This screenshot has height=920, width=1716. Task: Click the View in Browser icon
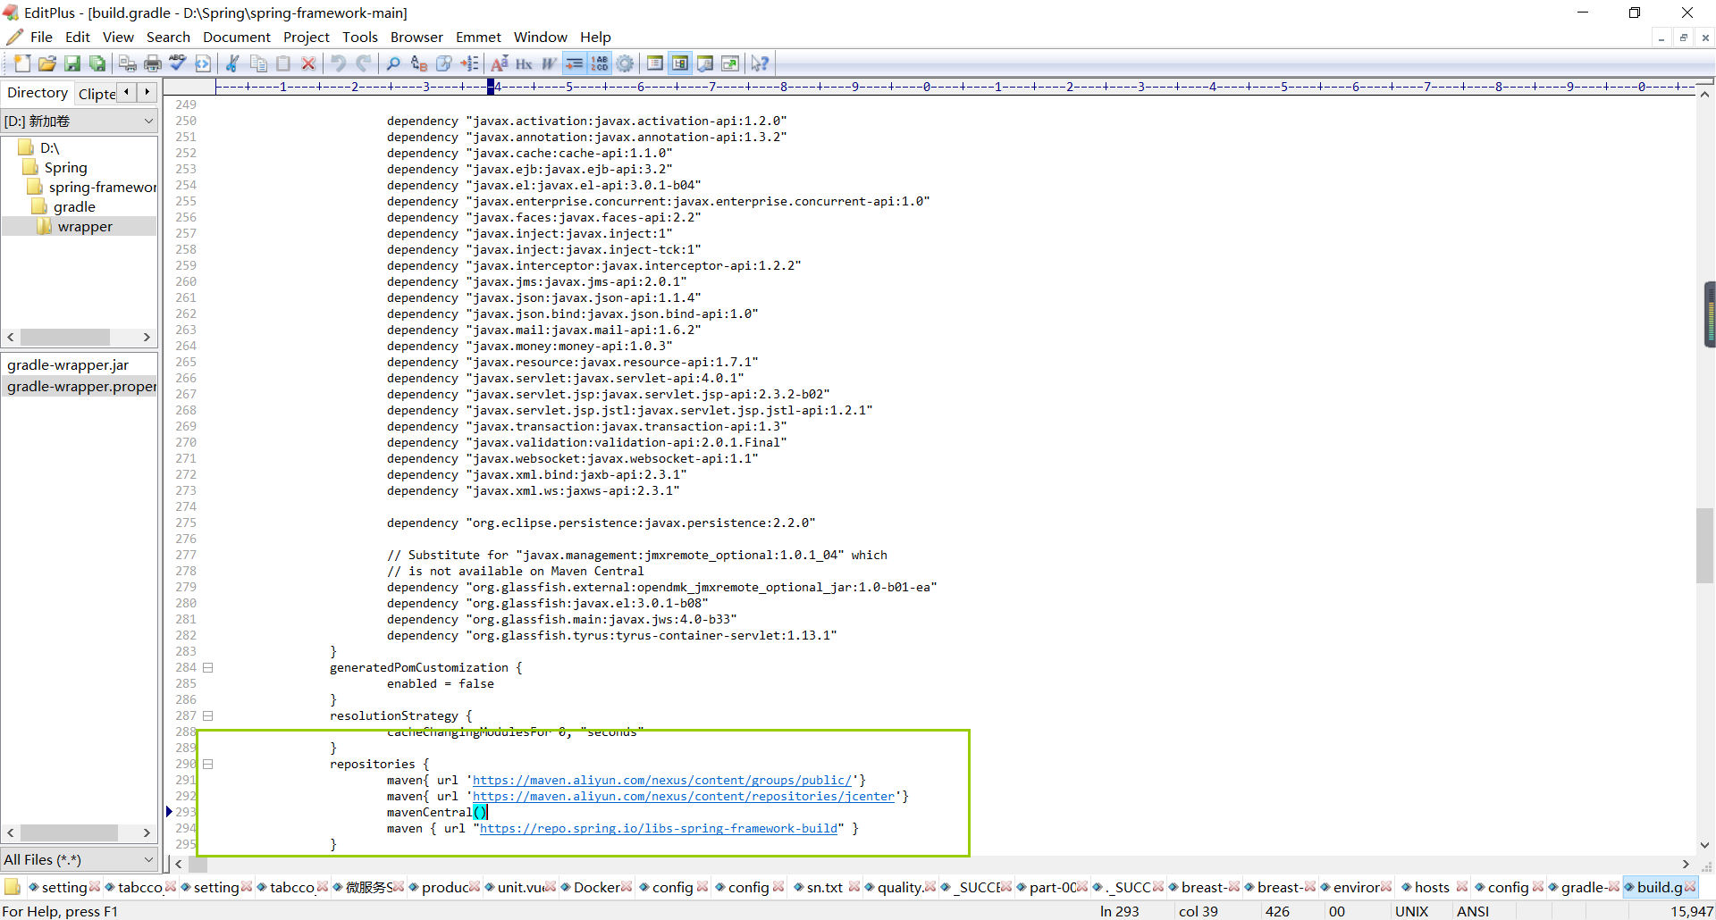point(203,63)
